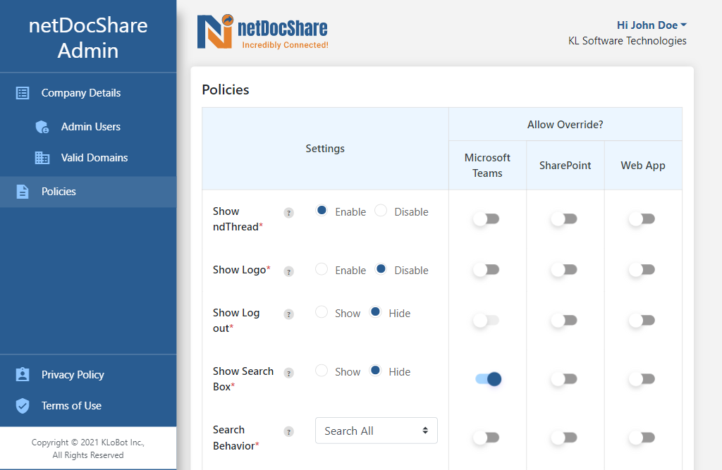This screenshot has width=722, height=470.
Task: Toggle SharePoint override for Show ndThread
Action: (564, 218)
